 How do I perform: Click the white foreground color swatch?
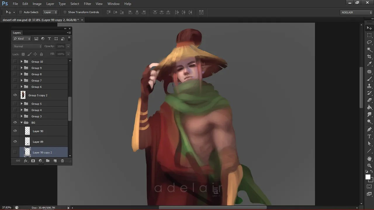[x=368, y=177]
